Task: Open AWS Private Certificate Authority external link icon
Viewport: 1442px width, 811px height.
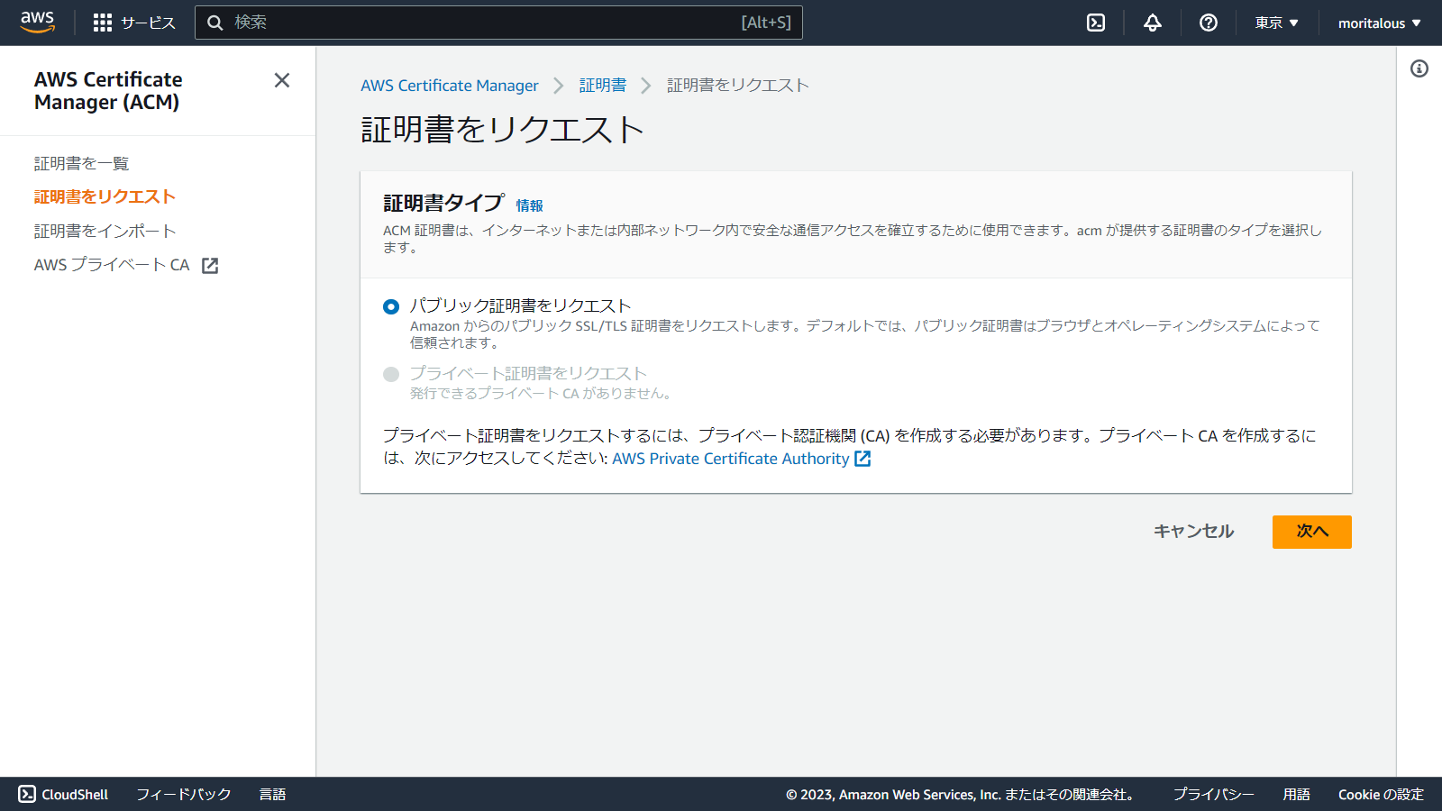Action: 862,459
